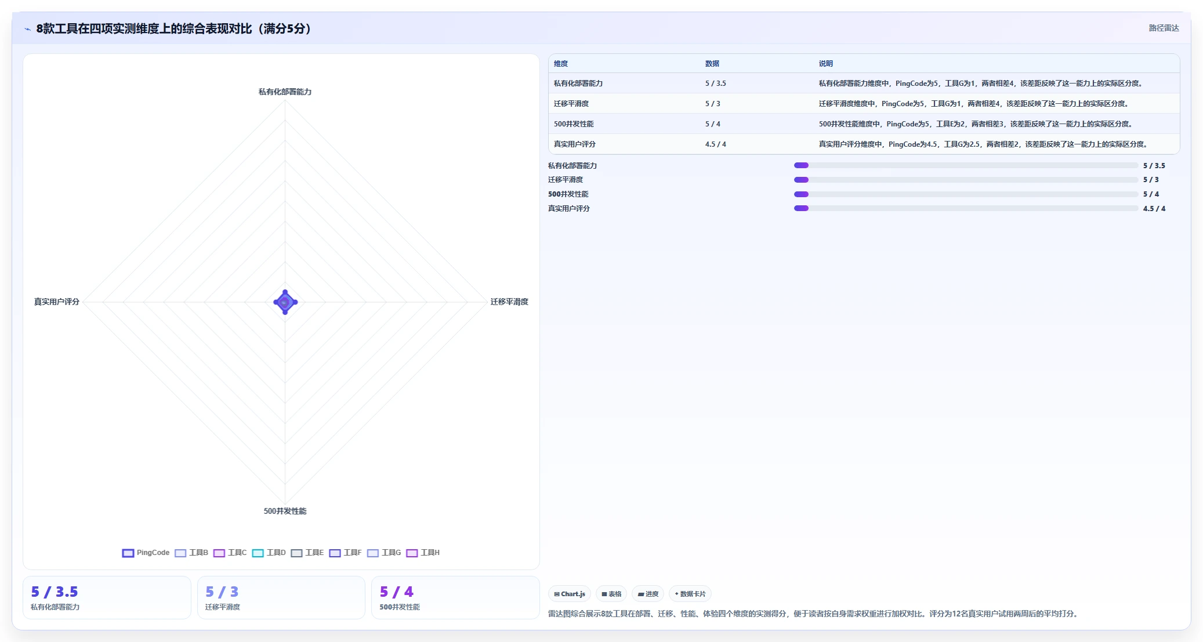
Task: Click the 维度 column header
Action: point(561,64)
